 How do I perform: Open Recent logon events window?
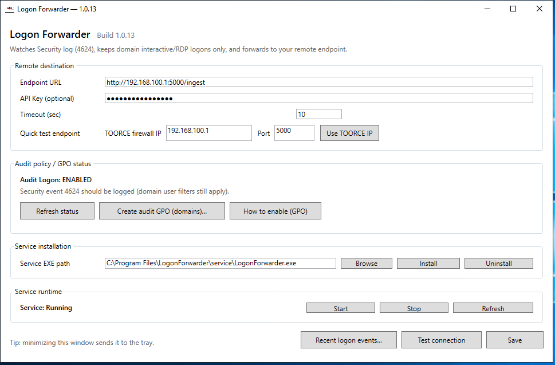(x=349, y=340)
